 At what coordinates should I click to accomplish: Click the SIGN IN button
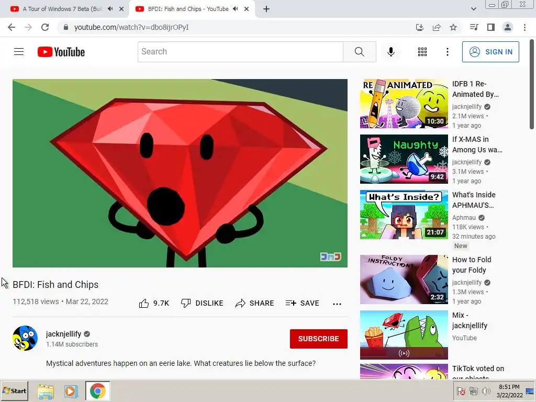[490, 52]
